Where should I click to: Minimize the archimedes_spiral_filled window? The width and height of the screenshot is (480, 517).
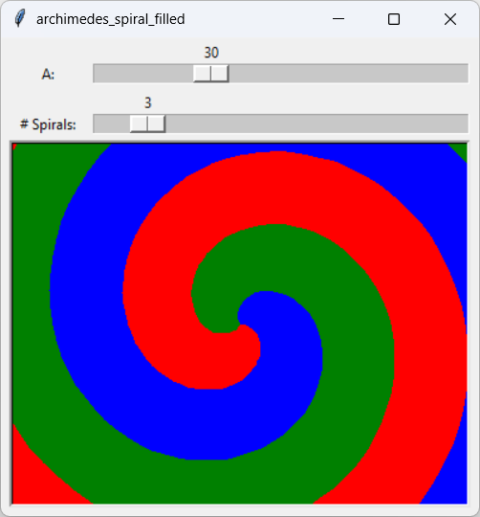338,19
